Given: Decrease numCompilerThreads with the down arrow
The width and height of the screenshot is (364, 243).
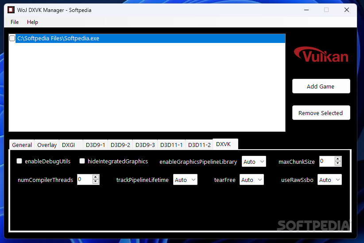Looking at the screenshot, I should 95,182.
